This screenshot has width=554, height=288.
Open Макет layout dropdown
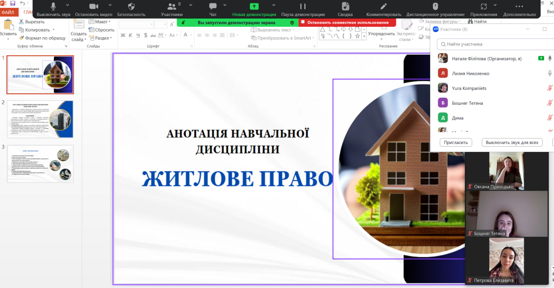(100, 22)
